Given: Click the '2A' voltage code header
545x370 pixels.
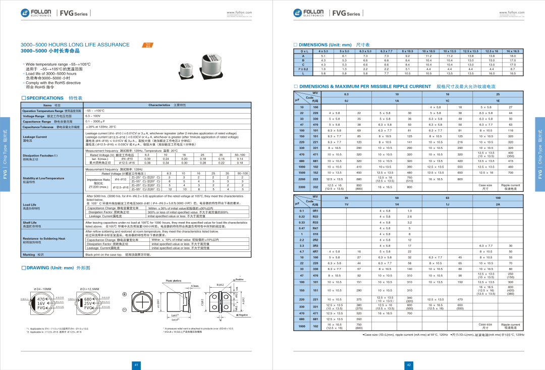Looking at the screenshot, I should pos(498,204).
